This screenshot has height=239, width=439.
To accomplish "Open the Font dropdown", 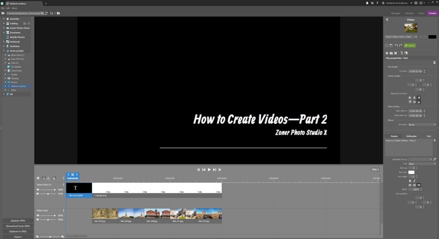I will click(422, 164).
